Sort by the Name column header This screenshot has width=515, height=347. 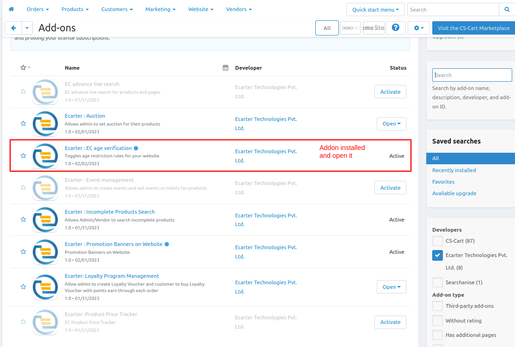pos(72,68)
